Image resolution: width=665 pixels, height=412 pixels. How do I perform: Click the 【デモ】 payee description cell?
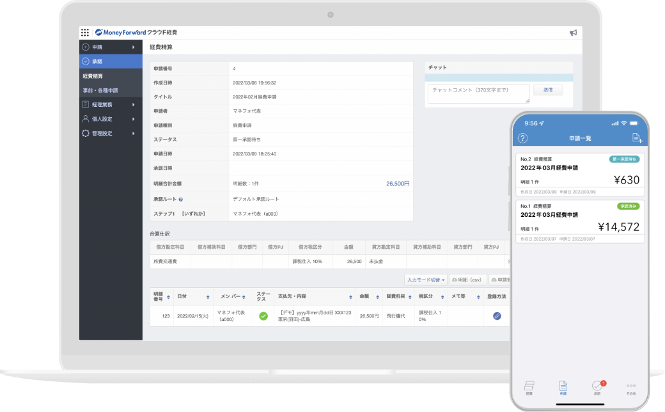coord(315,316)
